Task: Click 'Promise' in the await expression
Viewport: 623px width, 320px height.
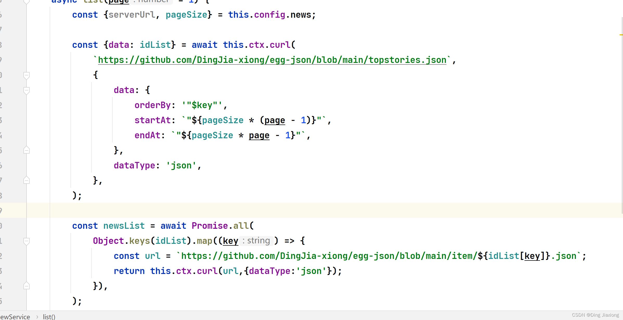Action: point(210,226)
